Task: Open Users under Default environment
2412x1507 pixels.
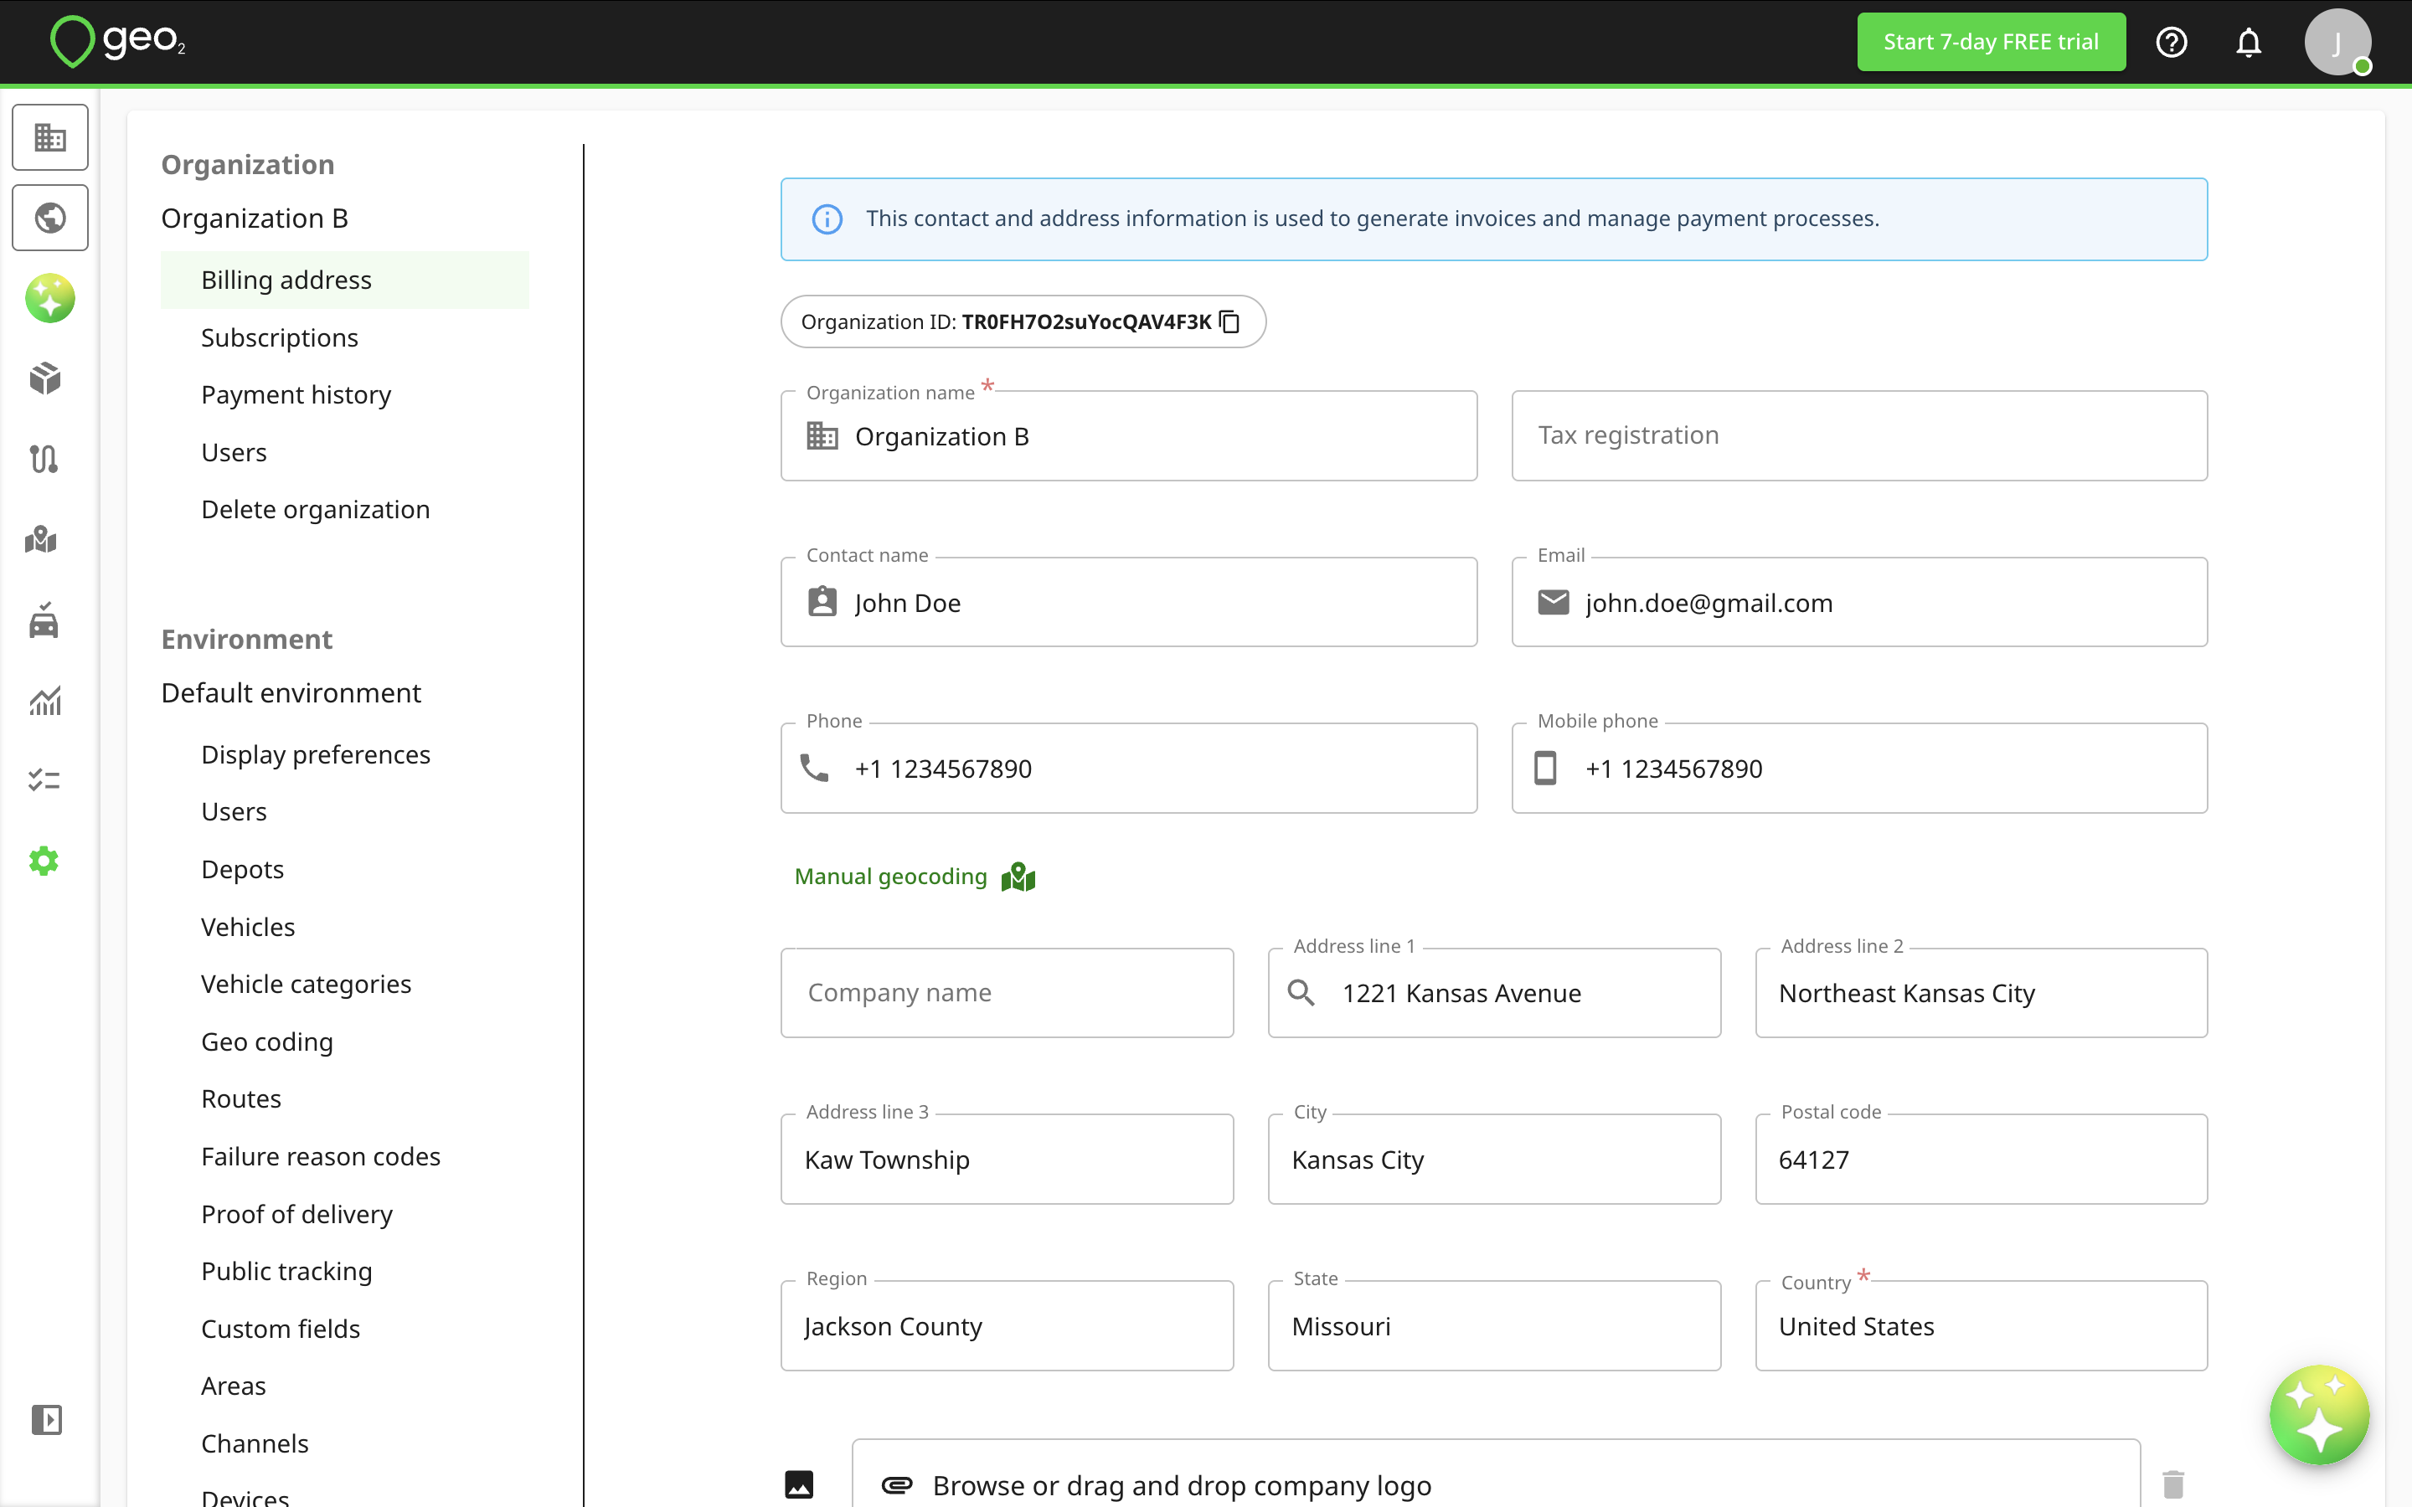Action: (x=234, y=811)
